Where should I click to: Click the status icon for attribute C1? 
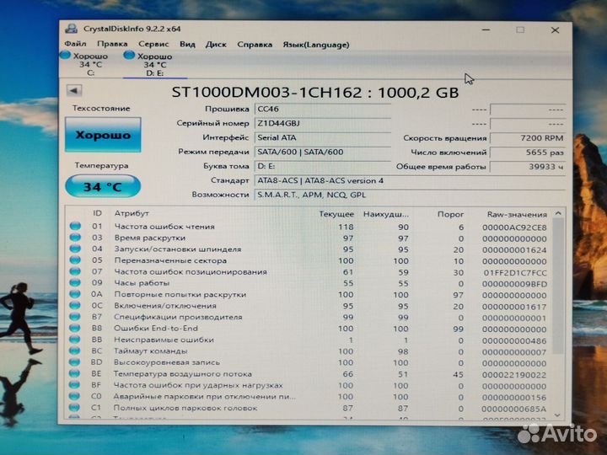(74, 408)
